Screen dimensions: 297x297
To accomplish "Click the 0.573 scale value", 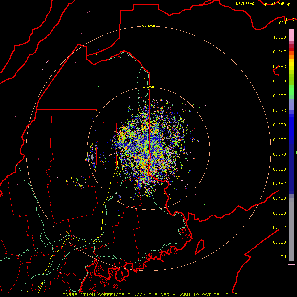I will [x=280, y=154].
